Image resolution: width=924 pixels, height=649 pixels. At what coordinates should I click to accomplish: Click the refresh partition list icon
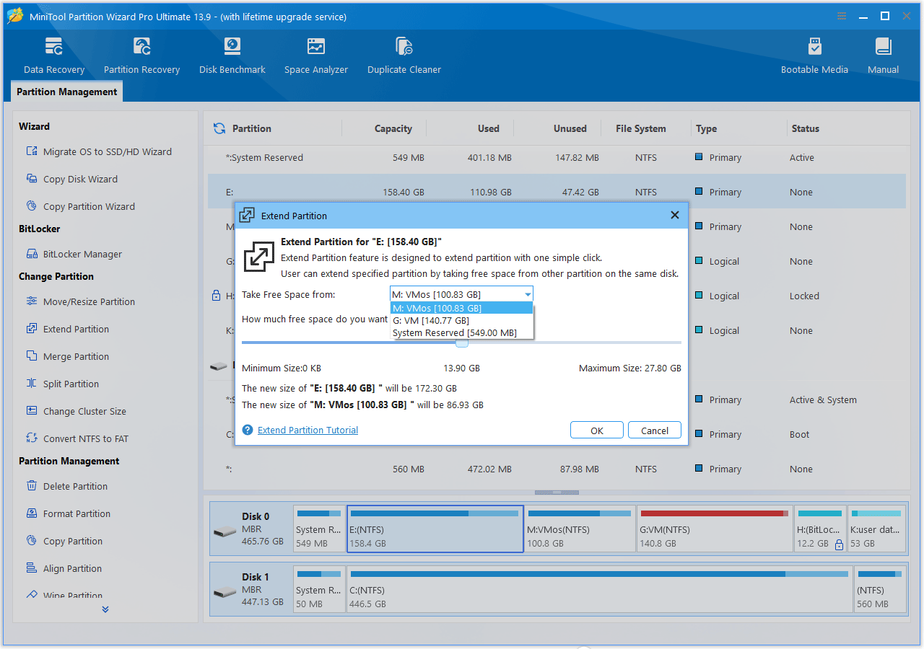(x=219, y=128)
